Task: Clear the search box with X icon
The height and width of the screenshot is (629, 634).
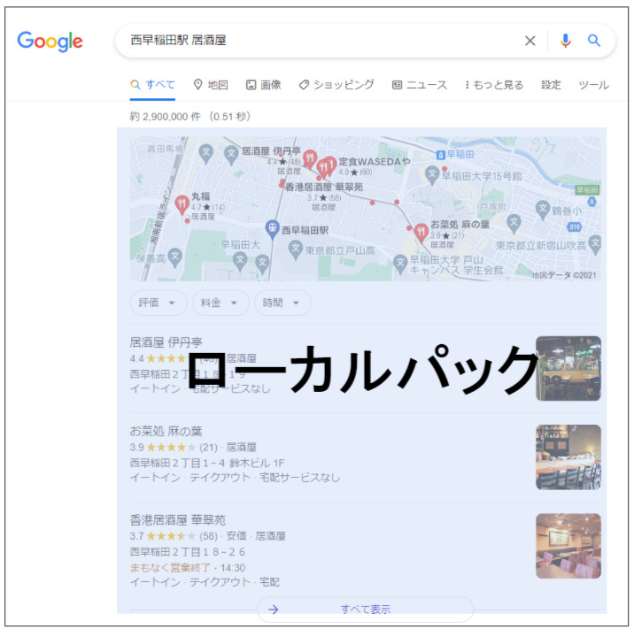Action: [x=530, y=41]
